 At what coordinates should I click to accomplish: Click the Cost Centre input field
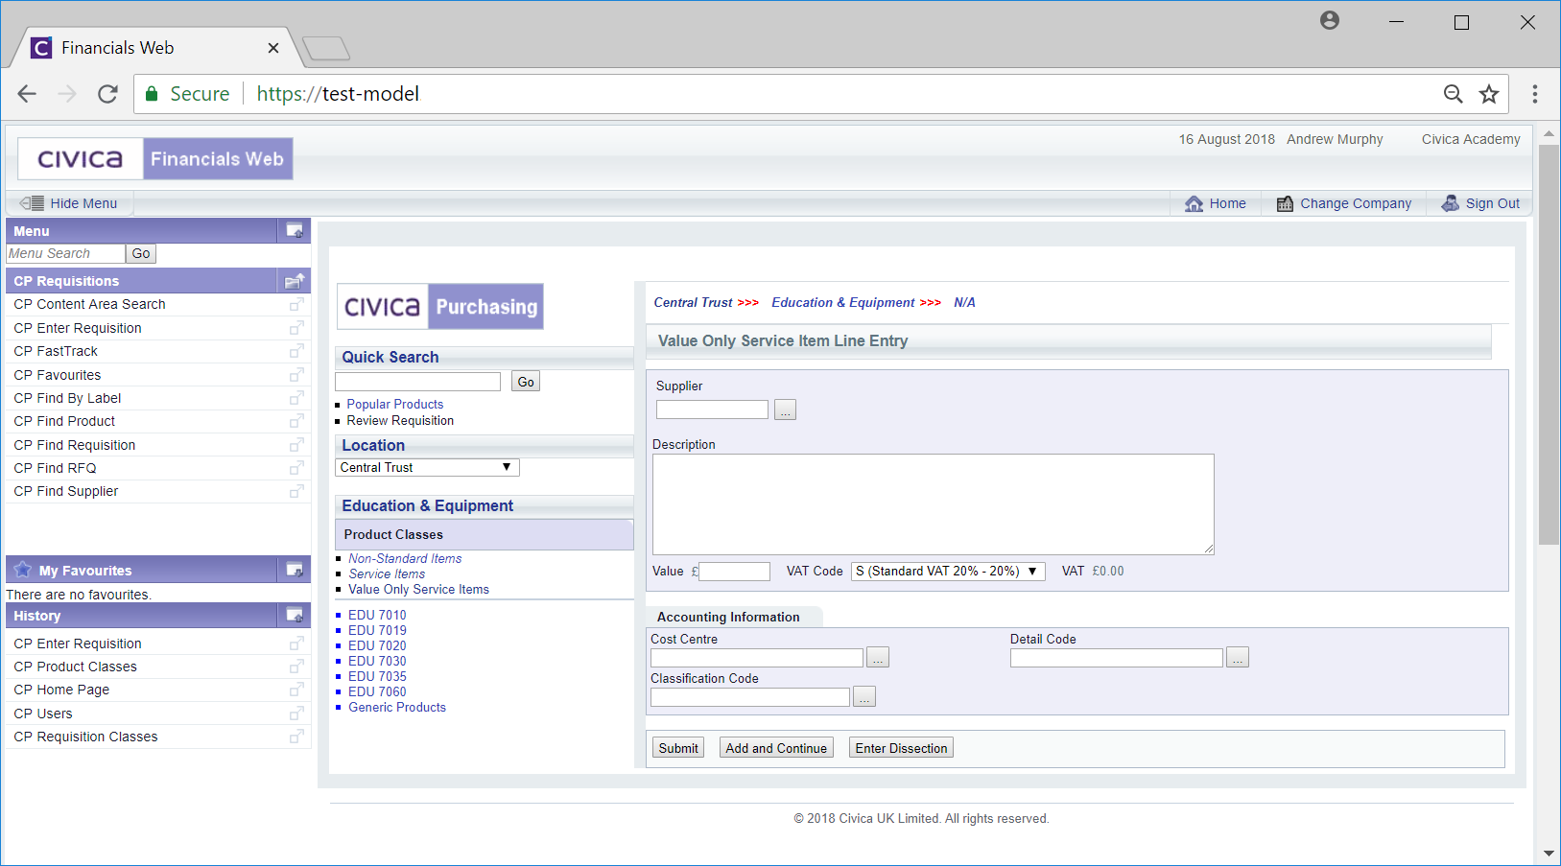click(757, 658)
